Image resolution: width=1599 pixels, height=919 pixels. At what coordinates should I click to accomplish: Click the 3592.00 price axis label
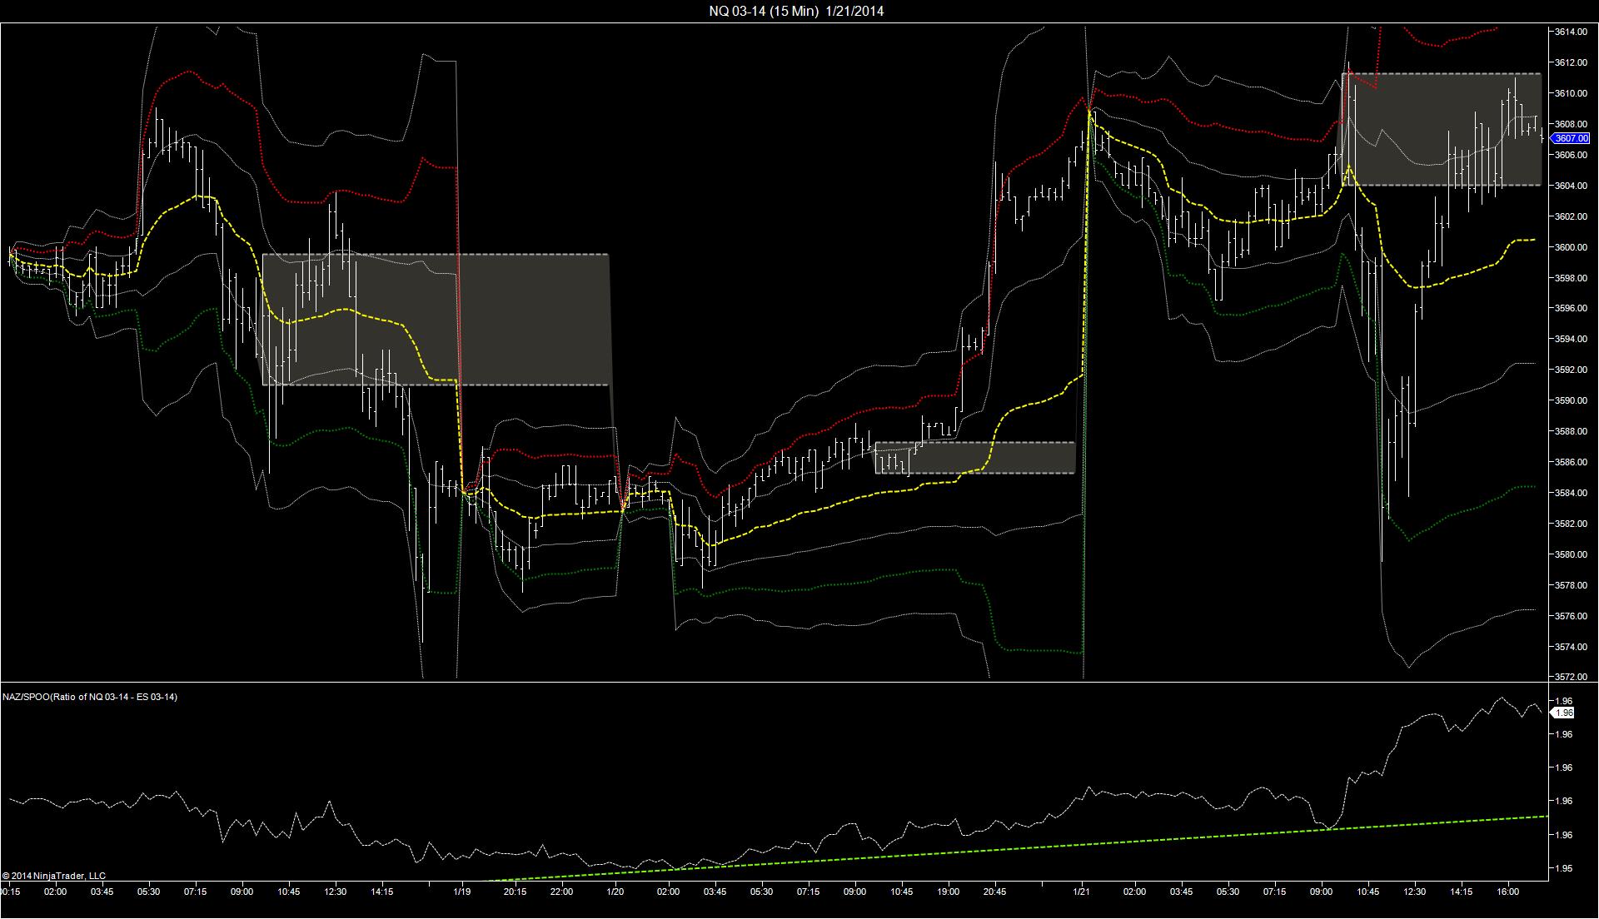click(1571, 370)
